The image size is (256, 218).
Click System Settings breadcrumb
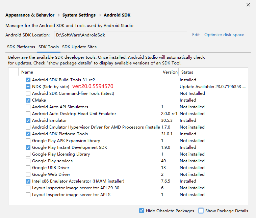(79, 15)
